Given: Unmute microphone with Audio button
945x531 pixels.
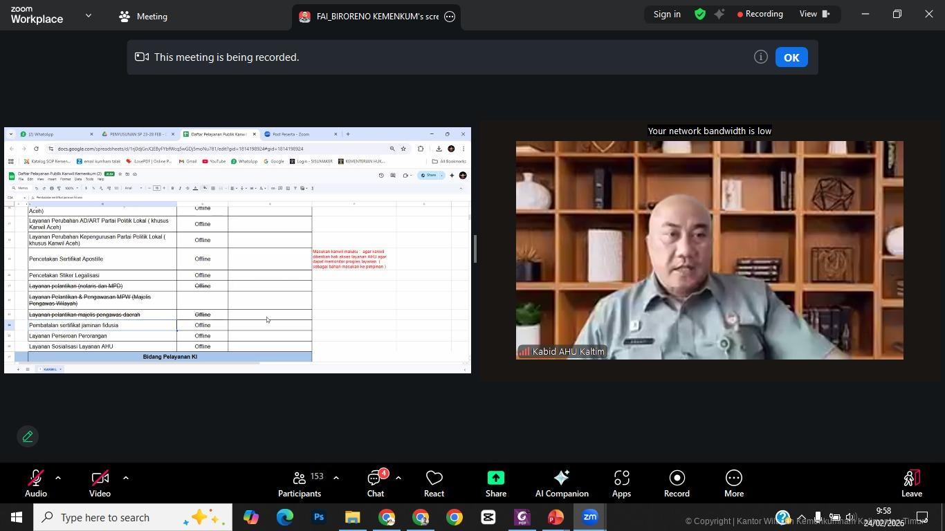Looking at the screenshot, I should [35, 483].
